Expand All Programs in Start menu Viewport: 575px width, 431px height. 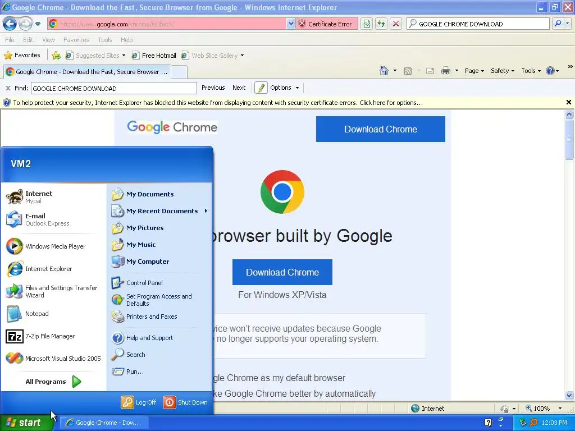(x=53, y=382)
